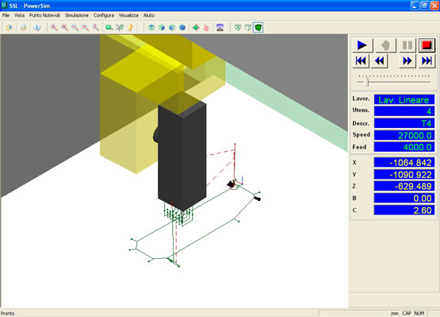Click the pointer with question mark icon
The height and width of the screenshot is (317, 440).
click(120, 27)
